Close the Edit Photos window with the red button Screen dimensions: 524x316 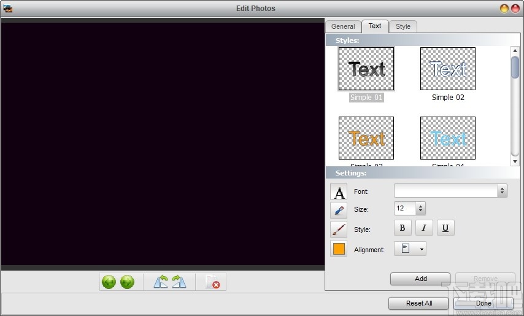(x=515, y=9)
